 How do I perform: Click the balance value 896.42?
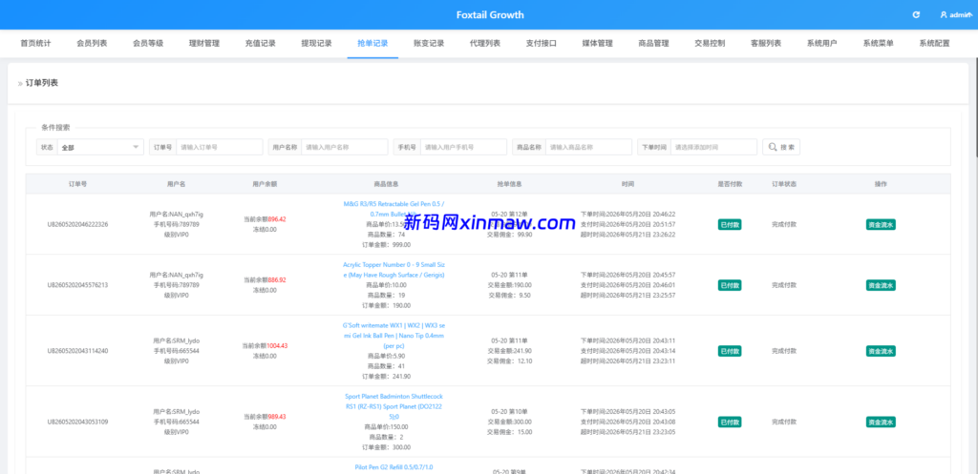tap(277, 219)
